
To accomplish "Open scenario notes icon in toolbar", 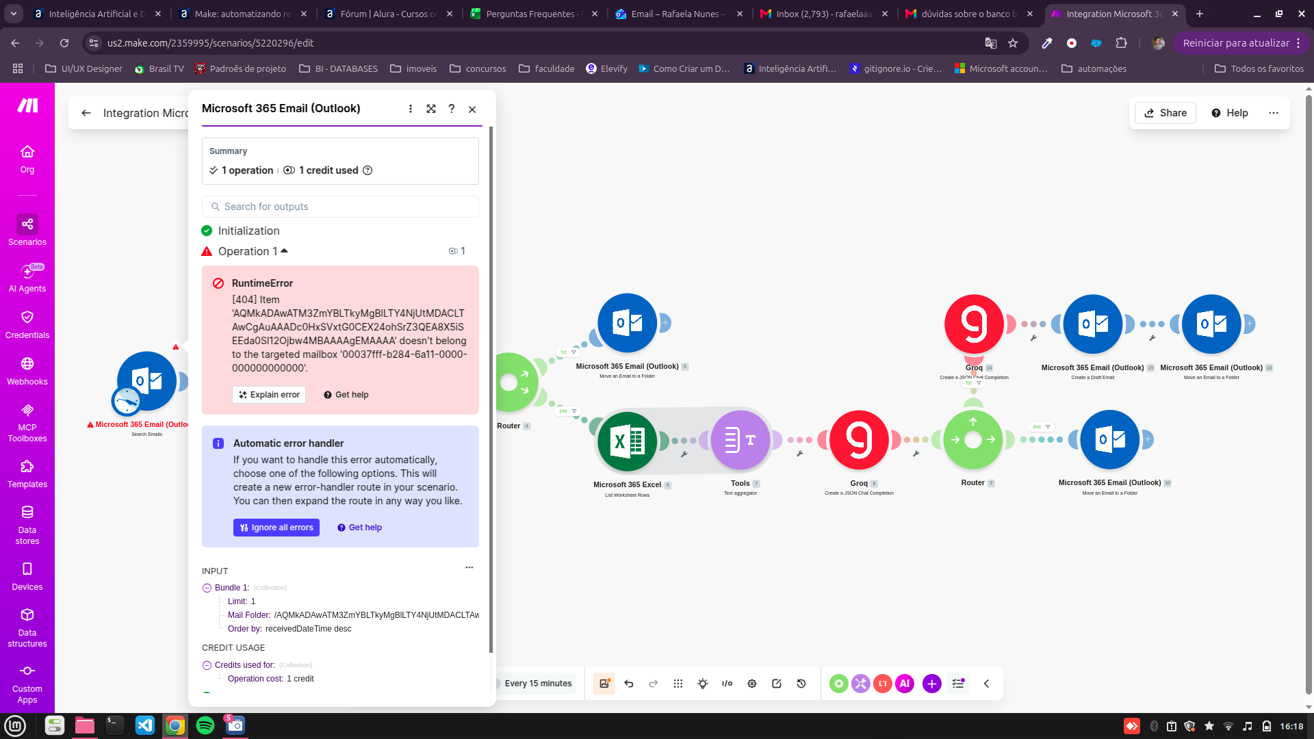I will tap(777, 684).
